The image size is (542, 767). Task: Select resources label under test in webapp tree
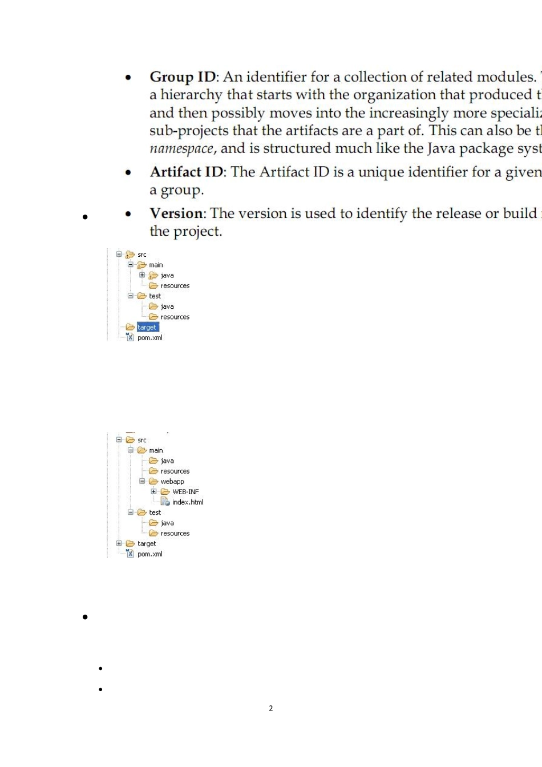tap(175, 534)
